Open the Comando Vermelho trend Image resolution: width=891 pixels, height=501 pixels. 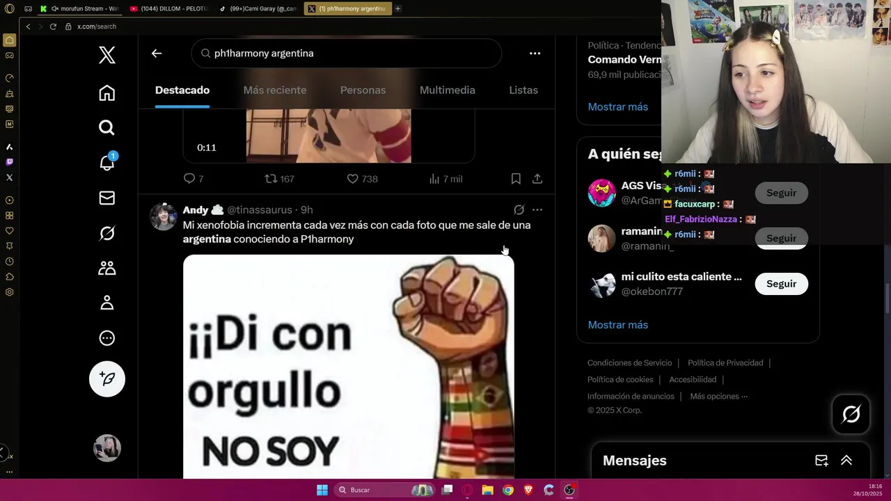pos(624,59)
